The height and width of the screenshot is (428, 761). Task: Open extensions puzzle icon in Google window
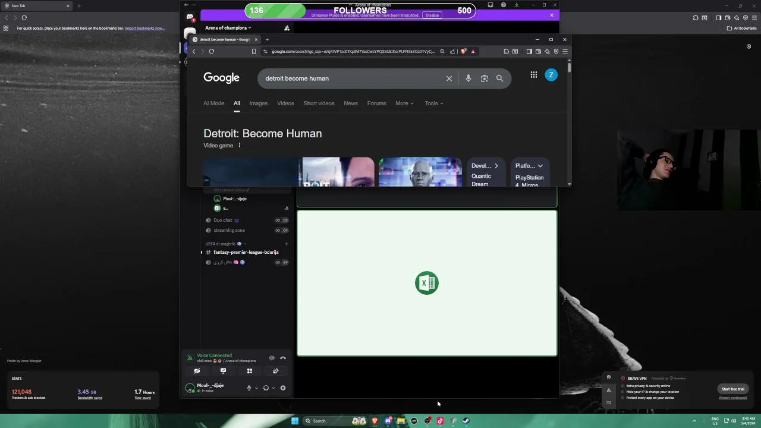(506, 51)
